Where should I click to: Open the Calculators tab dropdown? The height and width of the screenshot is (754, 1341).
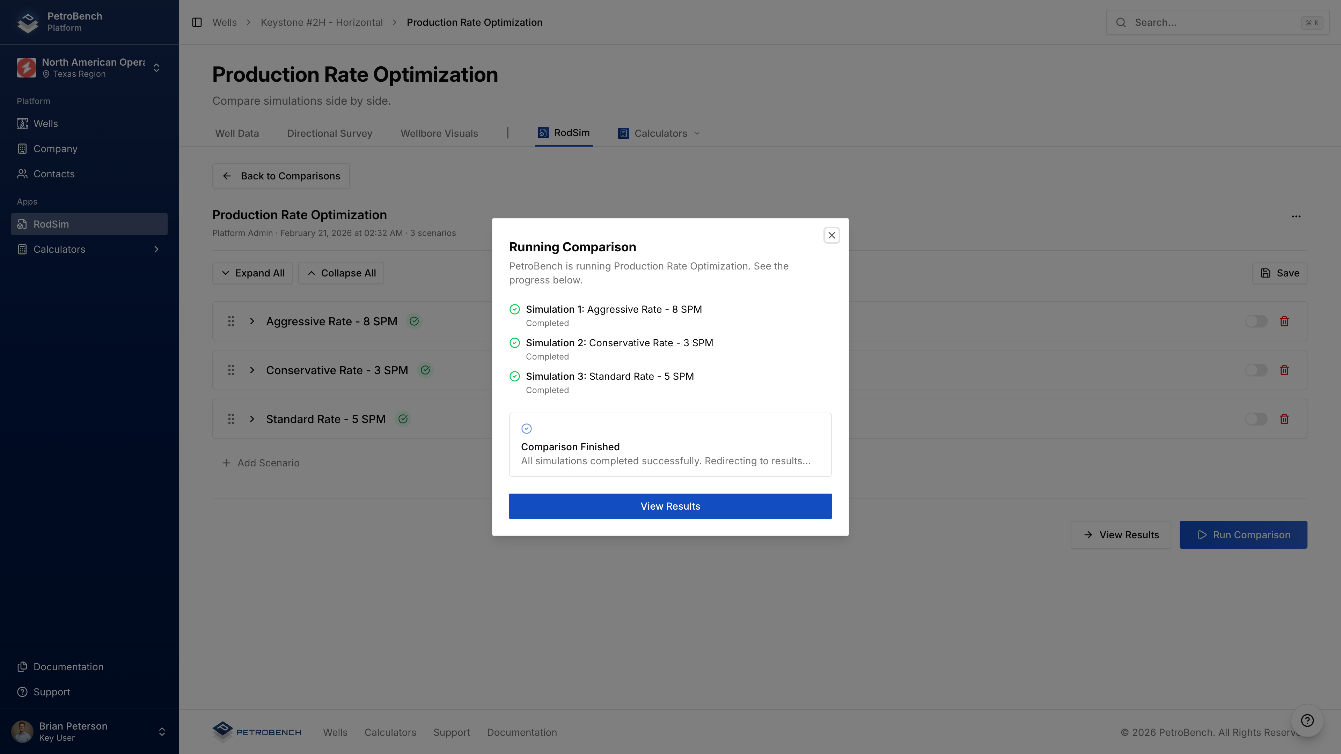tap(660, 133)
